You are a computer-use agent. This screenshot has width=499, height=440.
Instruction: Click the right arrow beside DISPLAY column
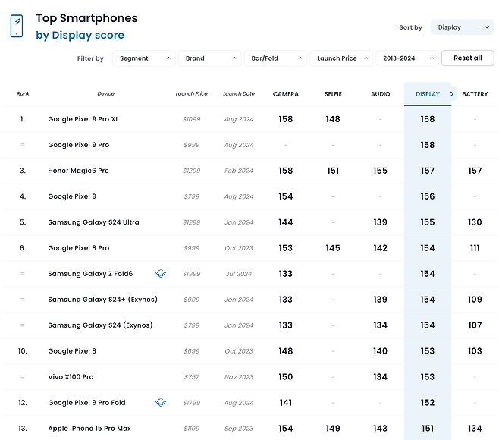[452, 94]
